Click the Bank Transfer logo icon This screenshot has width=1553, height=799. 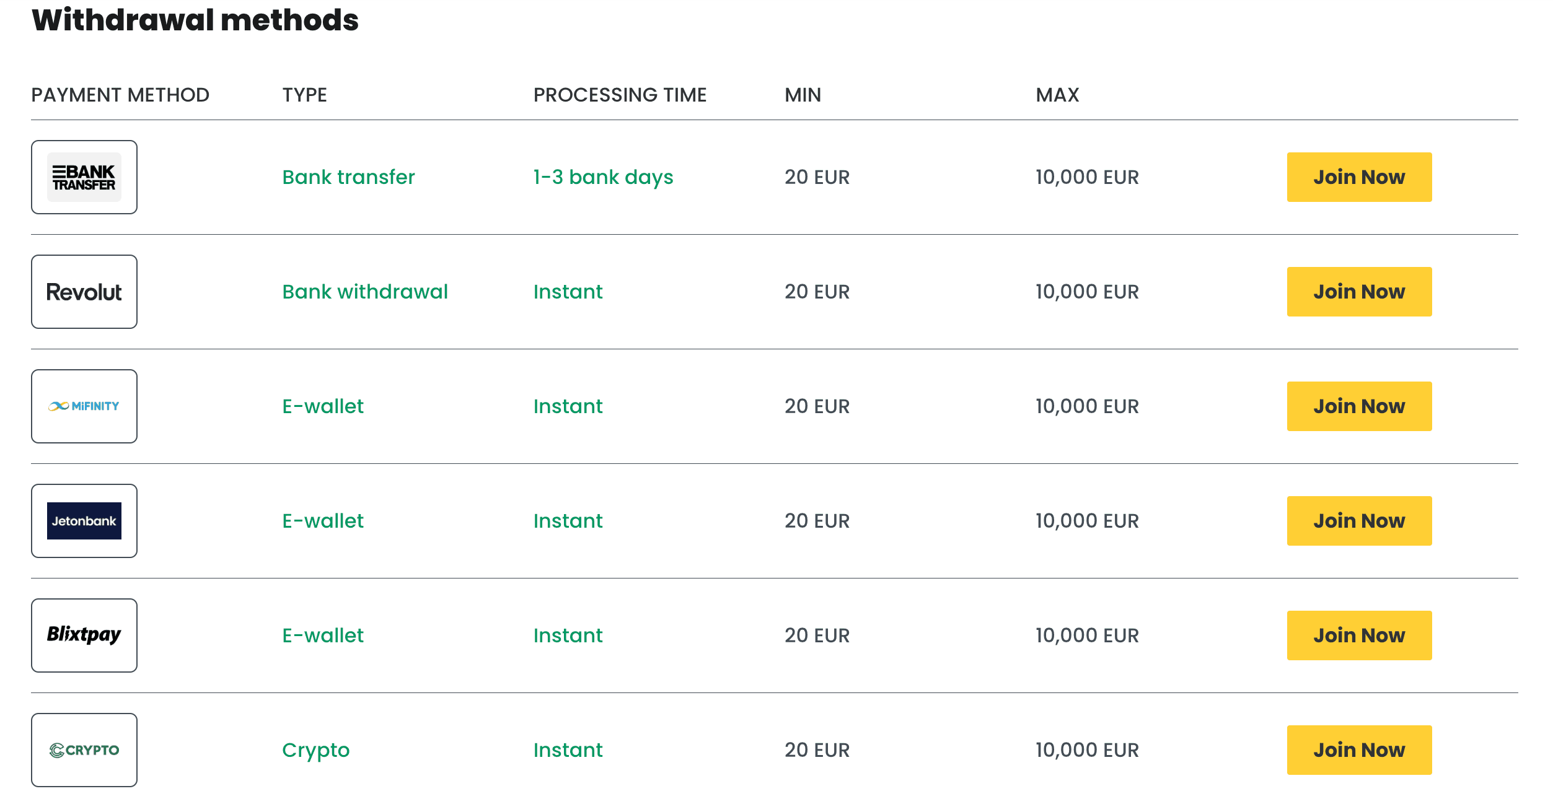[x=84, y=177]
